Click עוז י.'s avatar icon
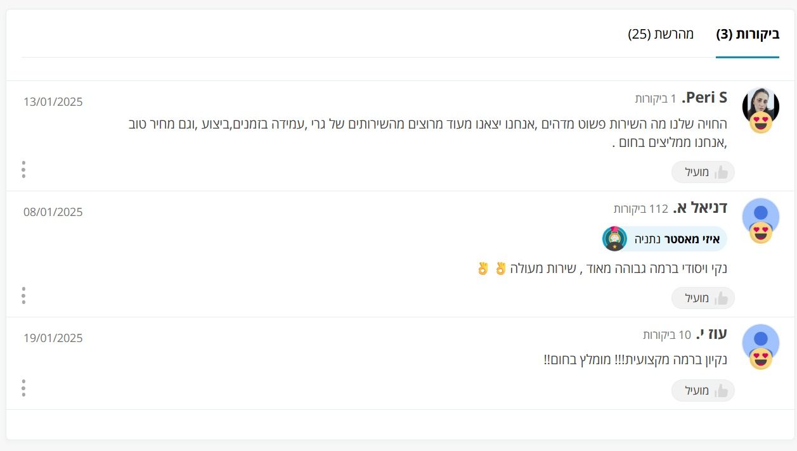Screen dimensions: 797x451 point(760,342)
